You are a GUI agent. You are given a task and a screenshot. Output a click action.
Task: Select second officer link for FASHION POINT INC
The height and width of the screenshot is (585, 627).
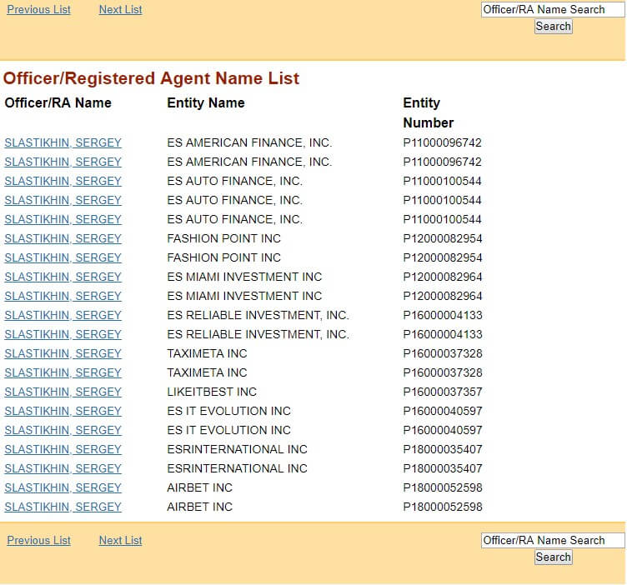63,257
